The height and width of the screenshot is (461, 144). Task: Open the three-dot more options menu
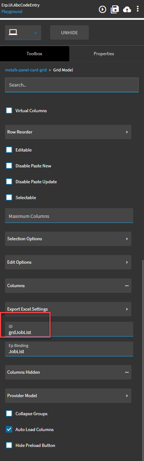[x=138, y=9]
